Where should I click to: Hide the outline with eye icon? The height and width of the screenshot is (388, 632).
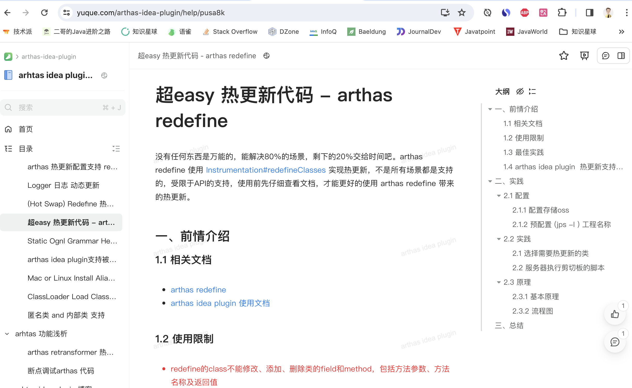[x=520, y=91]
